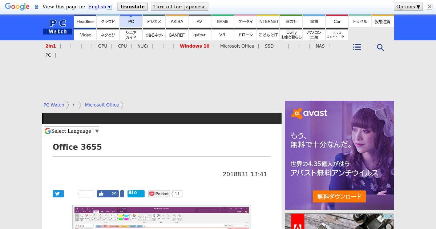Click the GPU topic link
436x229 pixels.
pyautogui.click(x=102, y=46)
